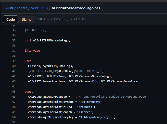The image size is (167, 124).
Task: Open the ACBrPIXCD folder breadcrumb
Action: tap(40, 8)
